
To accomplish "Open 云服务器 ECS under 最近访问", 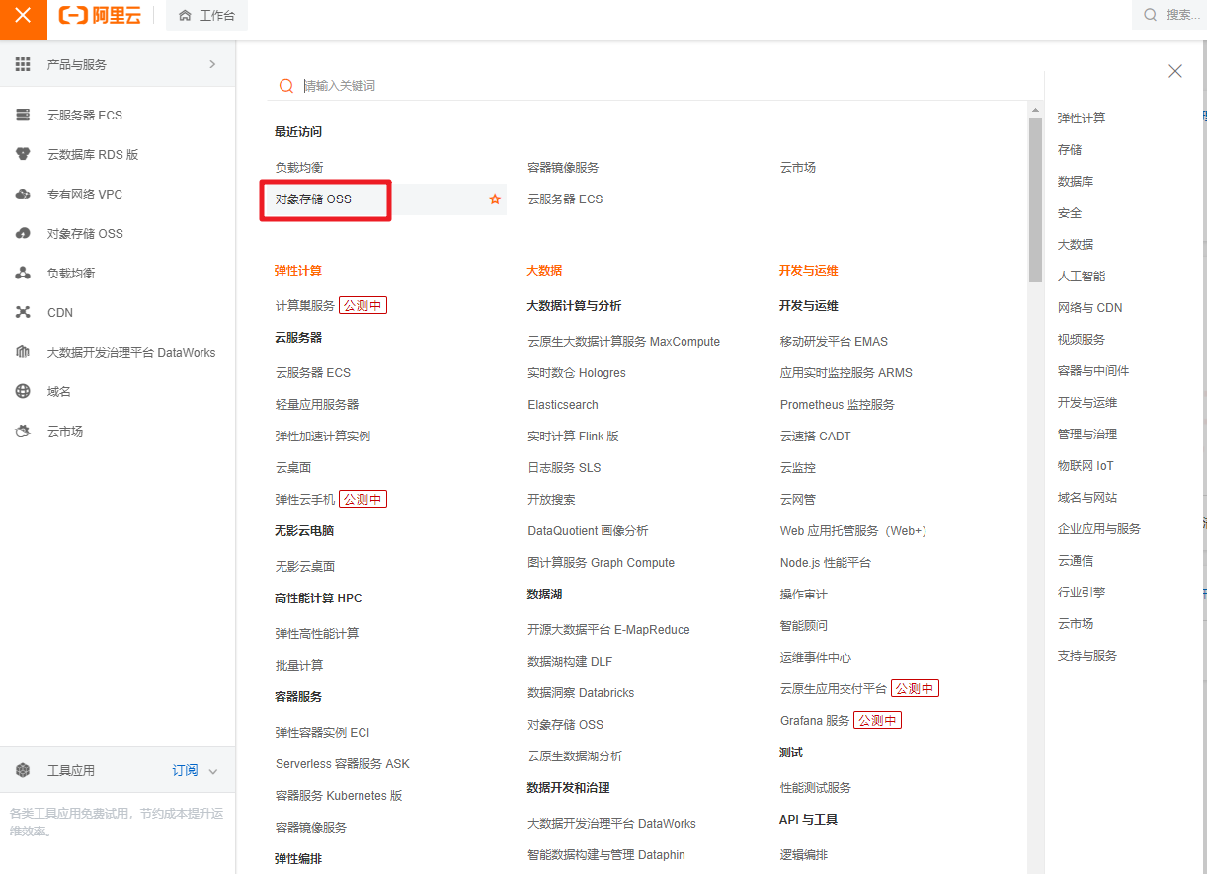I will 565,199.
